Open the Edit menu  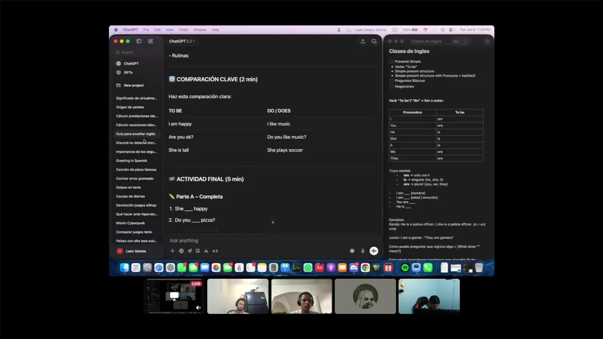(157, 30)
